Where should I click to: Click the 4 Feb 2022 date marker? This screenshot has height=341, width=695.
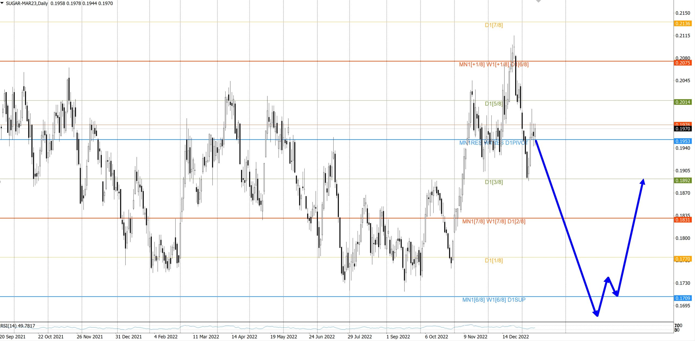[x=166, y=337]
